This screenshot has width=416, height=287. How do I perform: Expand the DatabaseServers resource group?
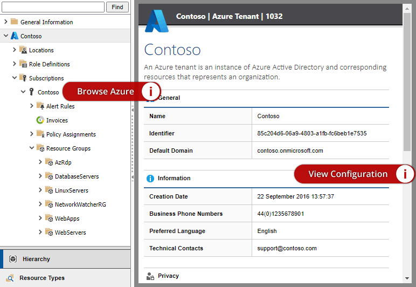click(40, 176)
